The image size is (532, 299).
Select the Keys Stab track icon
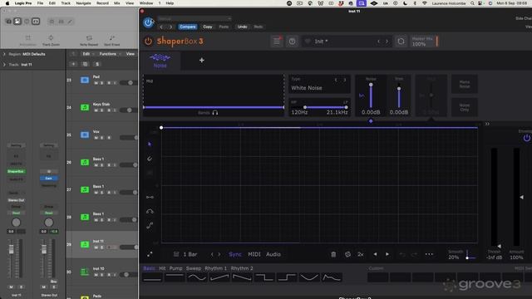coord(85,107)
